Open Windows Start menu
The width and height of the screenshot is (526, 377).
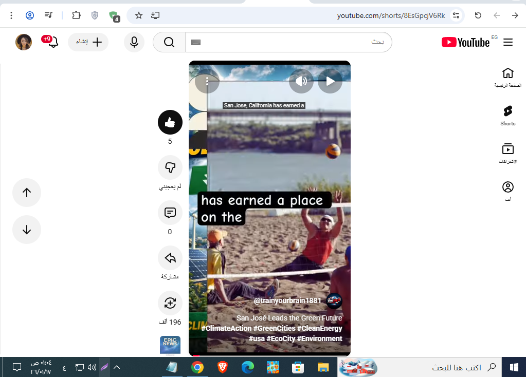[x=514, y=367]
